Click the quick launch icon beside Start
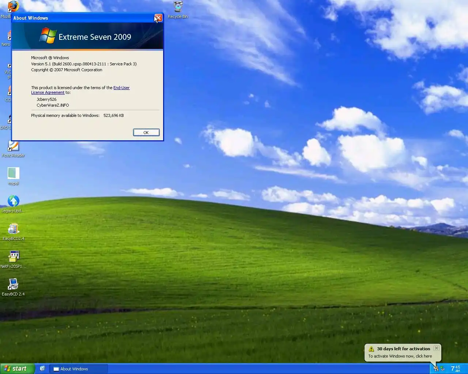This screenshot has height=374, width=468. click(42, 369)
